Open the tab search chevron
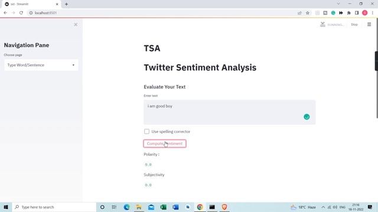Image resolution: width=378 pixels, height=212 pixels. (x=338, y=4)
